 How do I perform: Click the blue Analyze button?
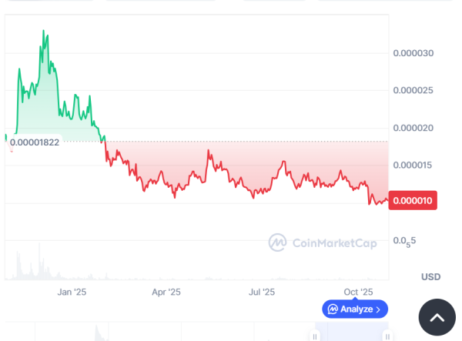[355, 309]
